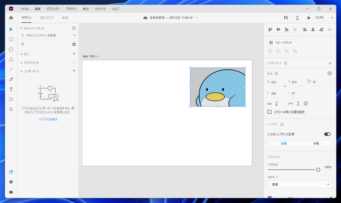Image resolution: width=341 pixels, height=203 pixels.
Task: Select the Rectangle tool
Action: click(x=11, y=39)
